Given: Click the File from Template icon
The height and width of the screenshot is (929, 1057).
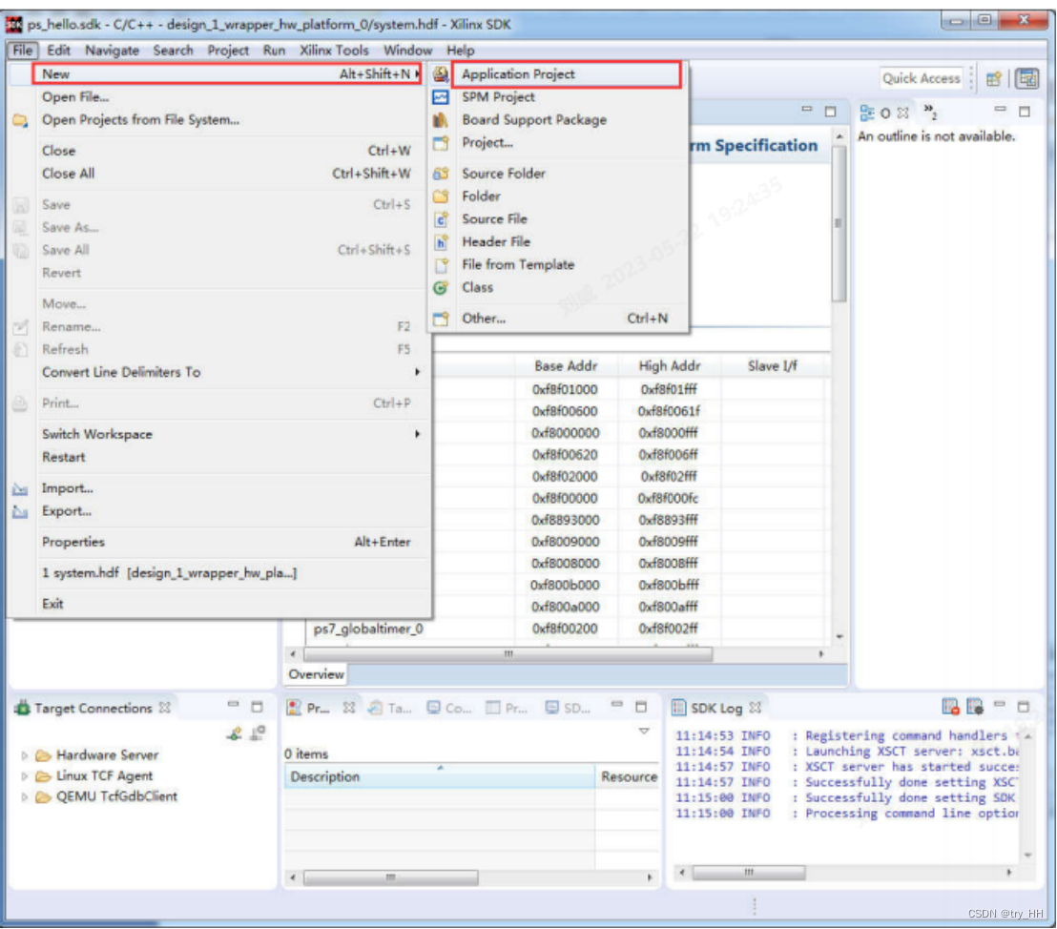Looking at the screenshot, I should pos(441,265).
